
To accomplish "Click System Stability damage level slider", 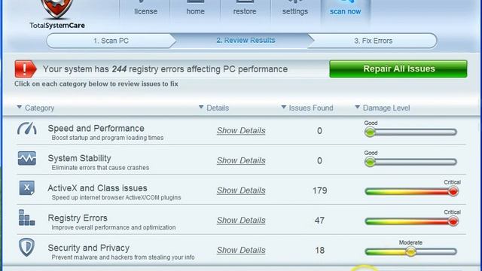I will pyautogui.click(x=410, y=162).
